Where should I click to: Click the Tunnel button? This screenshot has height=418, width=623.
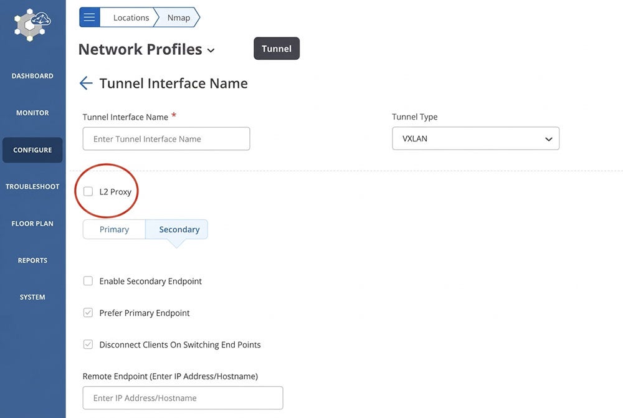tap(277, 49)
